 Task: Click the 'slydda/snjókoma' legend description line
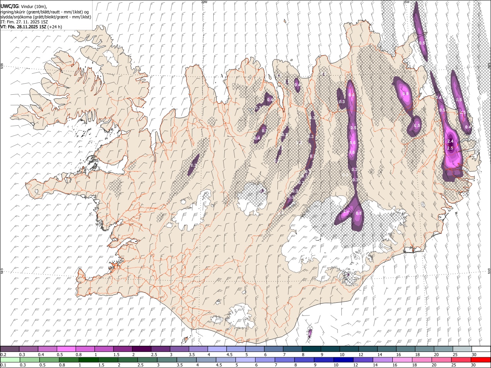tap(46, 17)
